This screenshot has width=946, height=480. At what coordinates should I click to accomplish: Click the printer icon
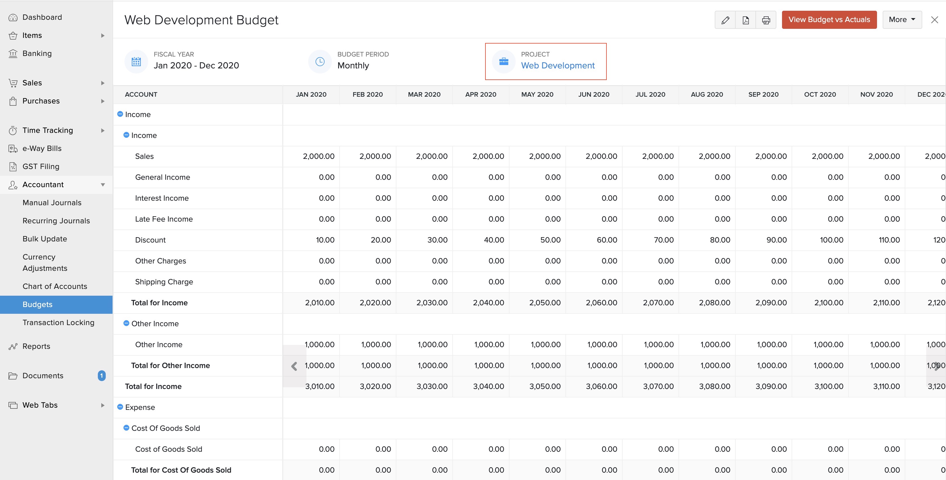click(x=766, y=20)
